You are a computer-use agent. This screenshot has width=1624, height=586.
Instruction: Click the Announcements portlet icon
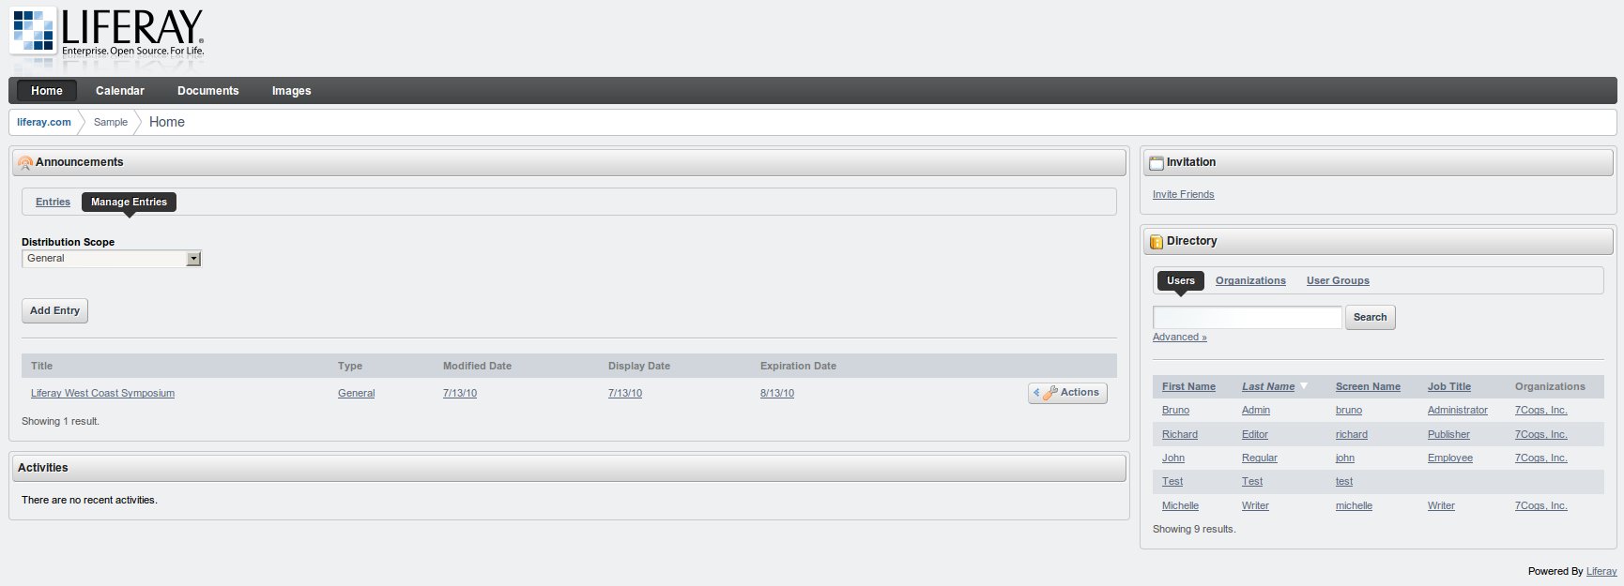(25, 163)
